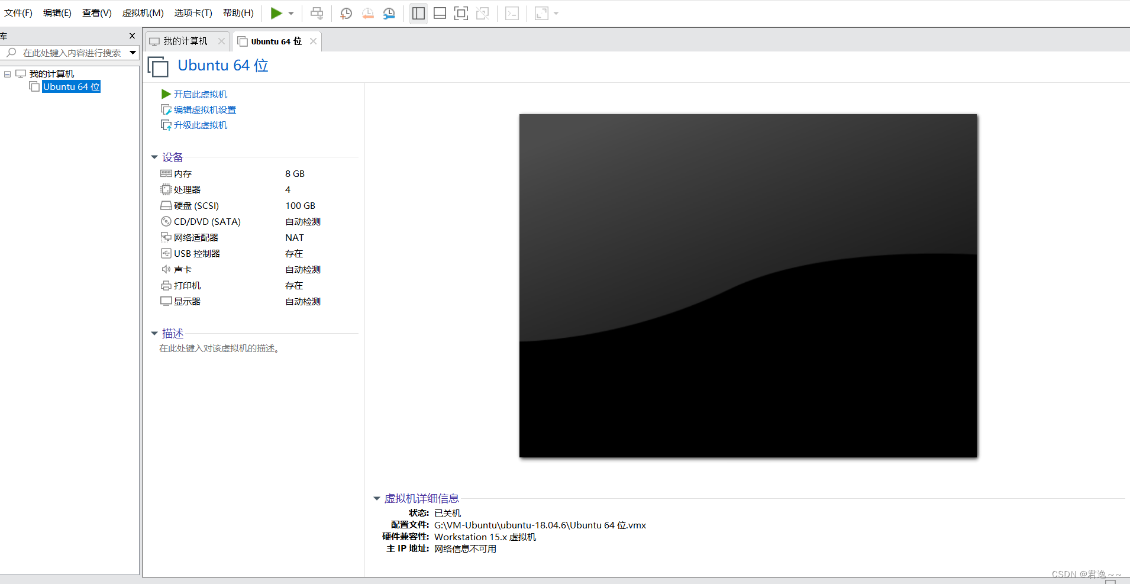The height and width of the screenshot is (584, 1130).
Task: Click the description text field placeholder
Action: 220,349
